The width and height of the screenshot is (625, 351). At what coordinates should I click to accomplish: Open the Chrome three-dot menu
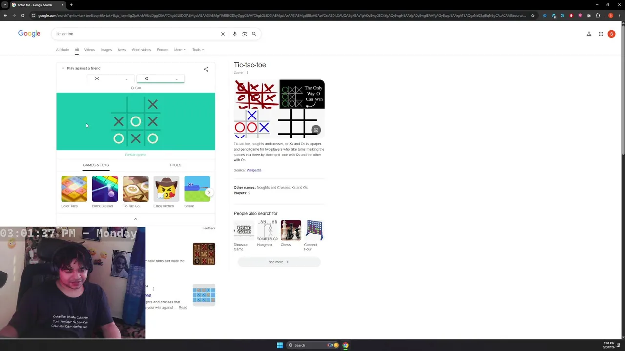(620, 15)
